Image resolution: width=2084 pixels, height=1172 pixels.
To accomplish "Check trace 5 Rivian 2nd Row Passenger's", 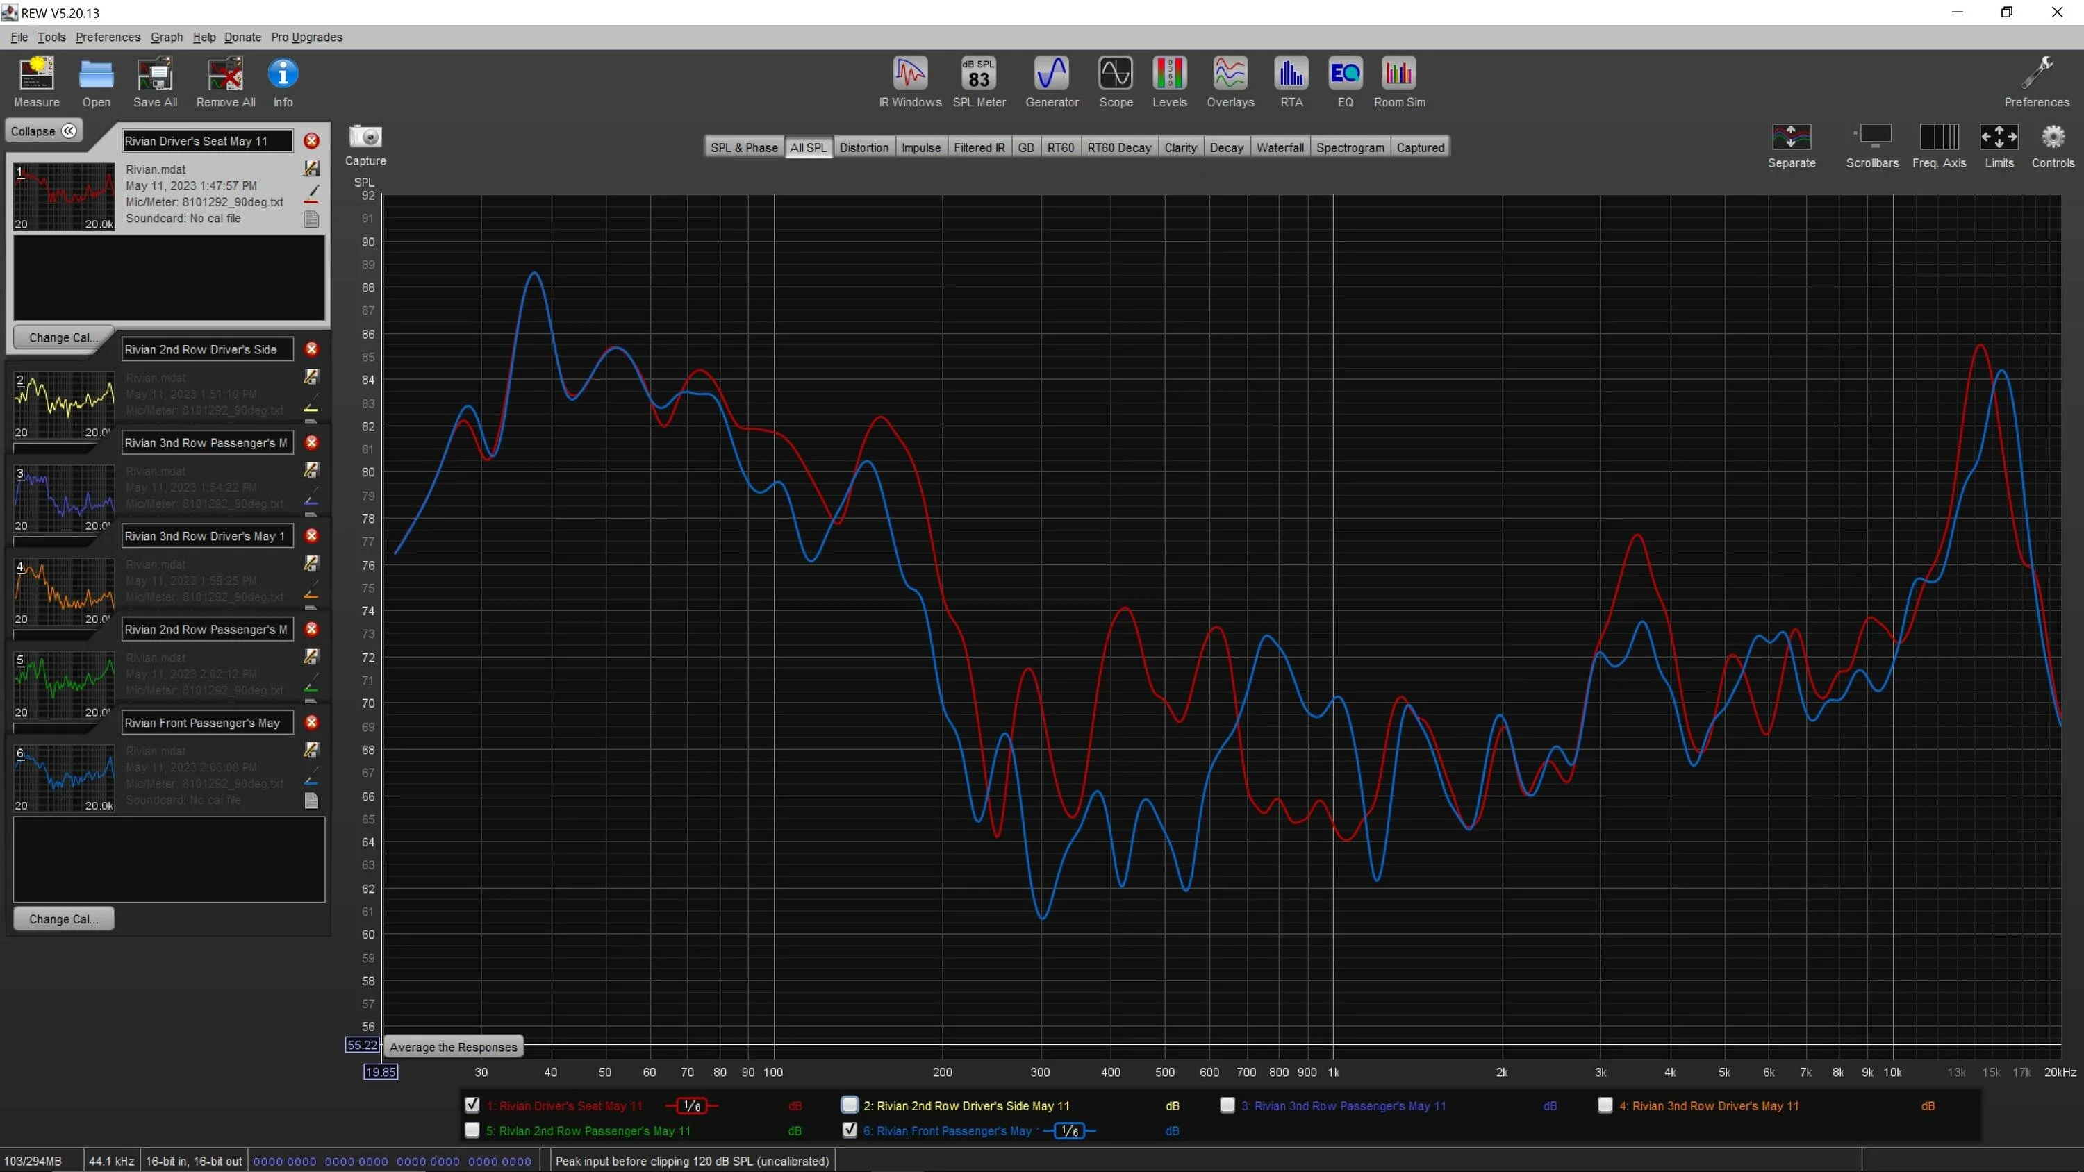I will pos(472,1130).
